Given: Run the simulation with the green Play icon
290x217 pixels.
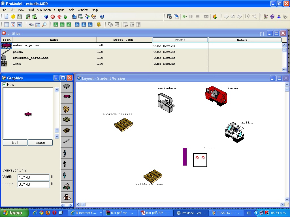Looking at the screenshot, I should pos(184,16).
